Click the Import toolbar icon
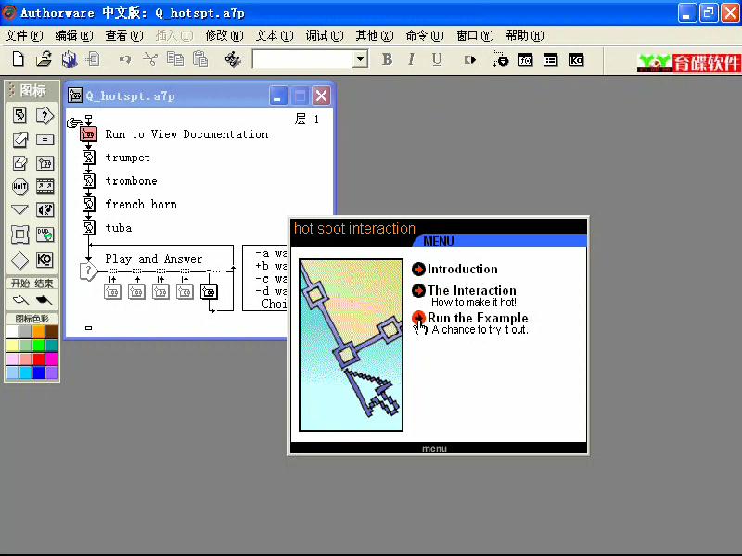 point(93,59)
